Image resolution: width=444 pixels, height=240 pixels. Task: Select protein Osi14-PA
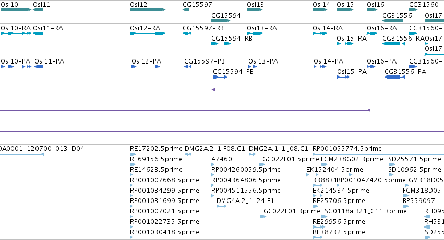click(329, 61)
